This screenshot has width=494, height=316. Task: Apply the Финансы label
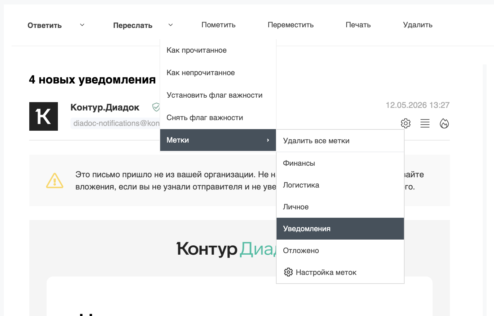[x=340, y=163]
